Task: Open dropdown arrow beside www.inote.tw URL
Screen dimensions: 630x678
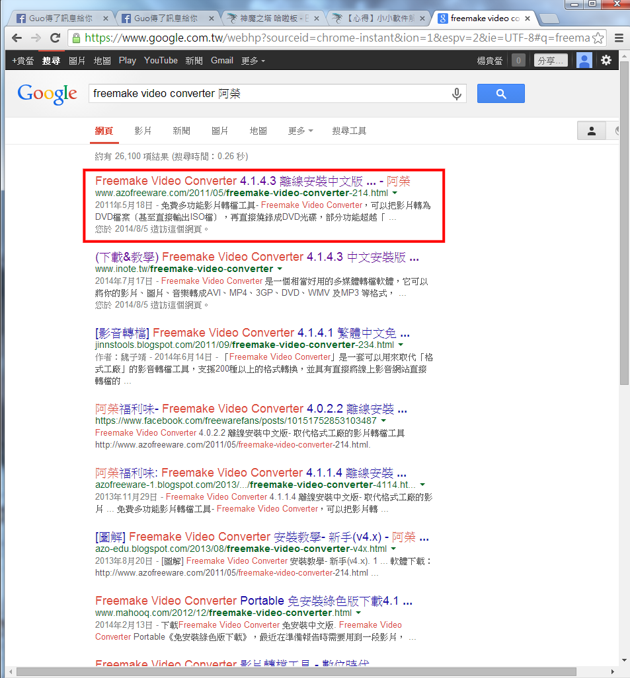Action: point(280,269)
